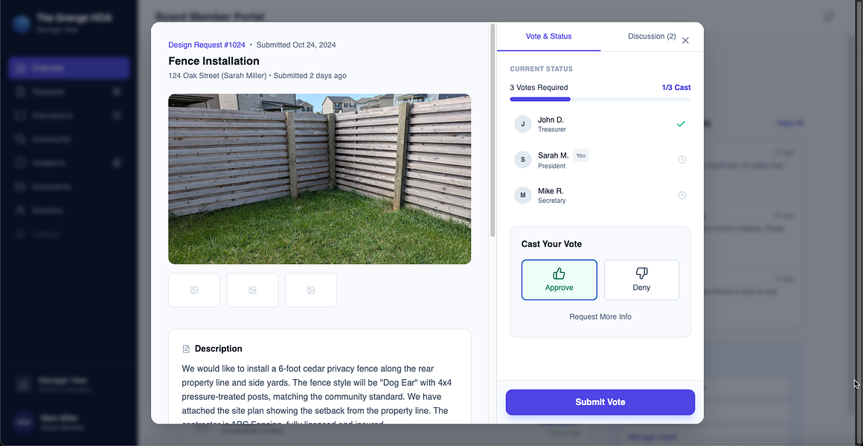Close the design request dialog
The width and height of the screenshot is (863, 446).
tap(685, 40)
